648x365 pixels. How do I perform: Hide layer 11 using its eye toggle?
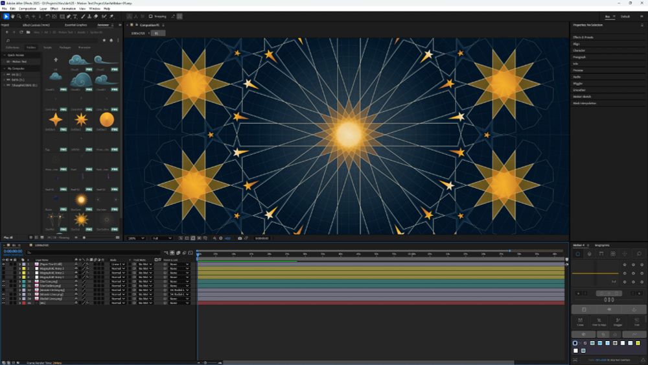click(4, 286)
